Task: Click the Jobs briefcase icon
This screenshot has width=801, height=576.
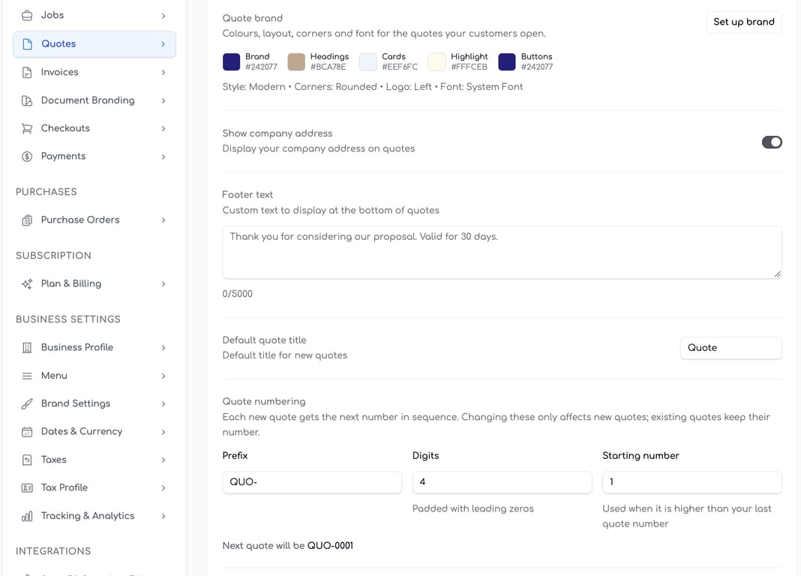Action: point(27,16)
